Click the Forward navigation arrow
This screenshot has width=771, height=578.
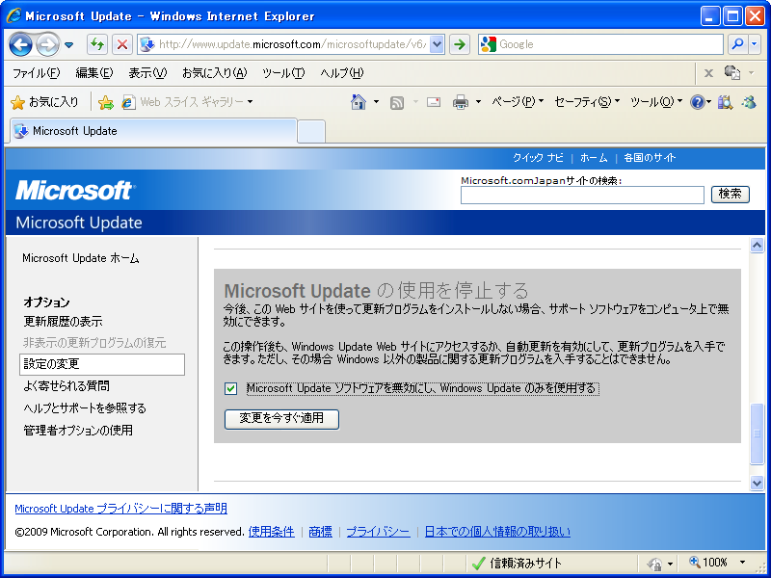coord(47,44)
